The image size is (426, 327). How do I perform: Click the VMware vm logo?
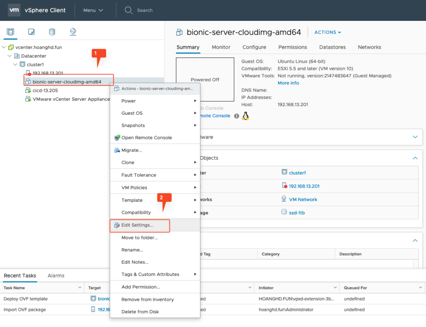point(14,10)
